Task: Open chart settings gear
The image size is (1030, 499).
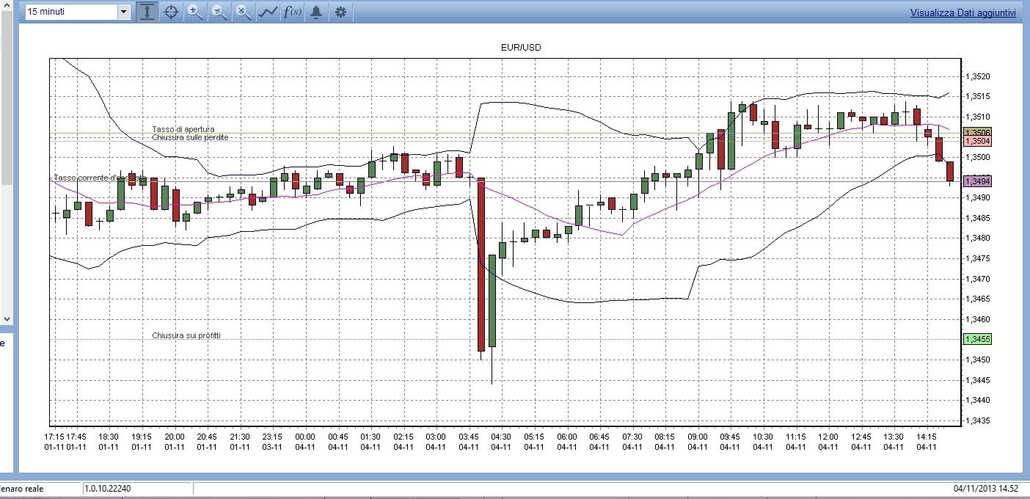Action: [x=340, y=12]
